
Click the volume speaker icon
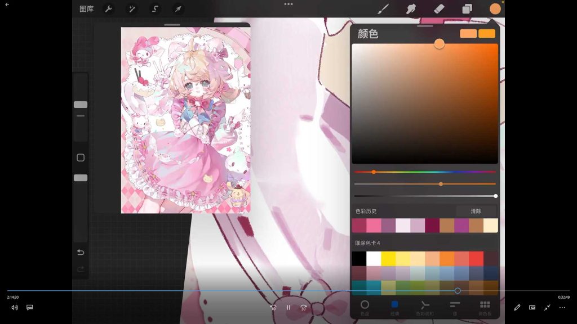[x=14, y=308]
